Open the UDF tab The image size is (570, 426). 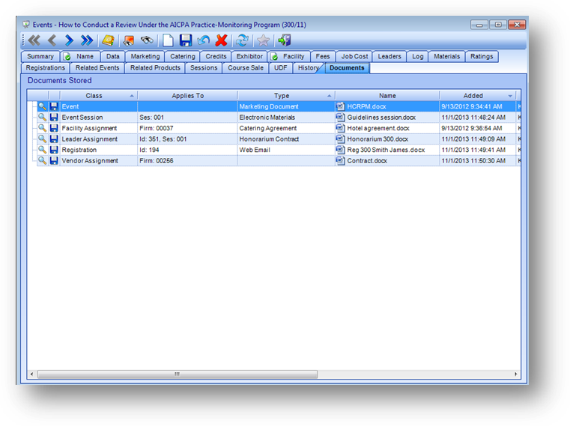(x=280, y=67)
